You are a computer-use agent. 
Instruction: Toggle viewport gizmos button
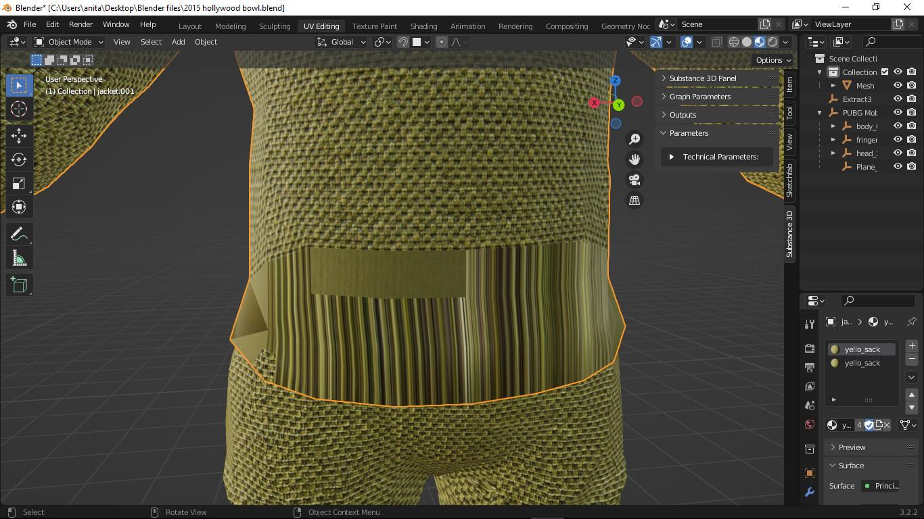[x=656, y=42]
